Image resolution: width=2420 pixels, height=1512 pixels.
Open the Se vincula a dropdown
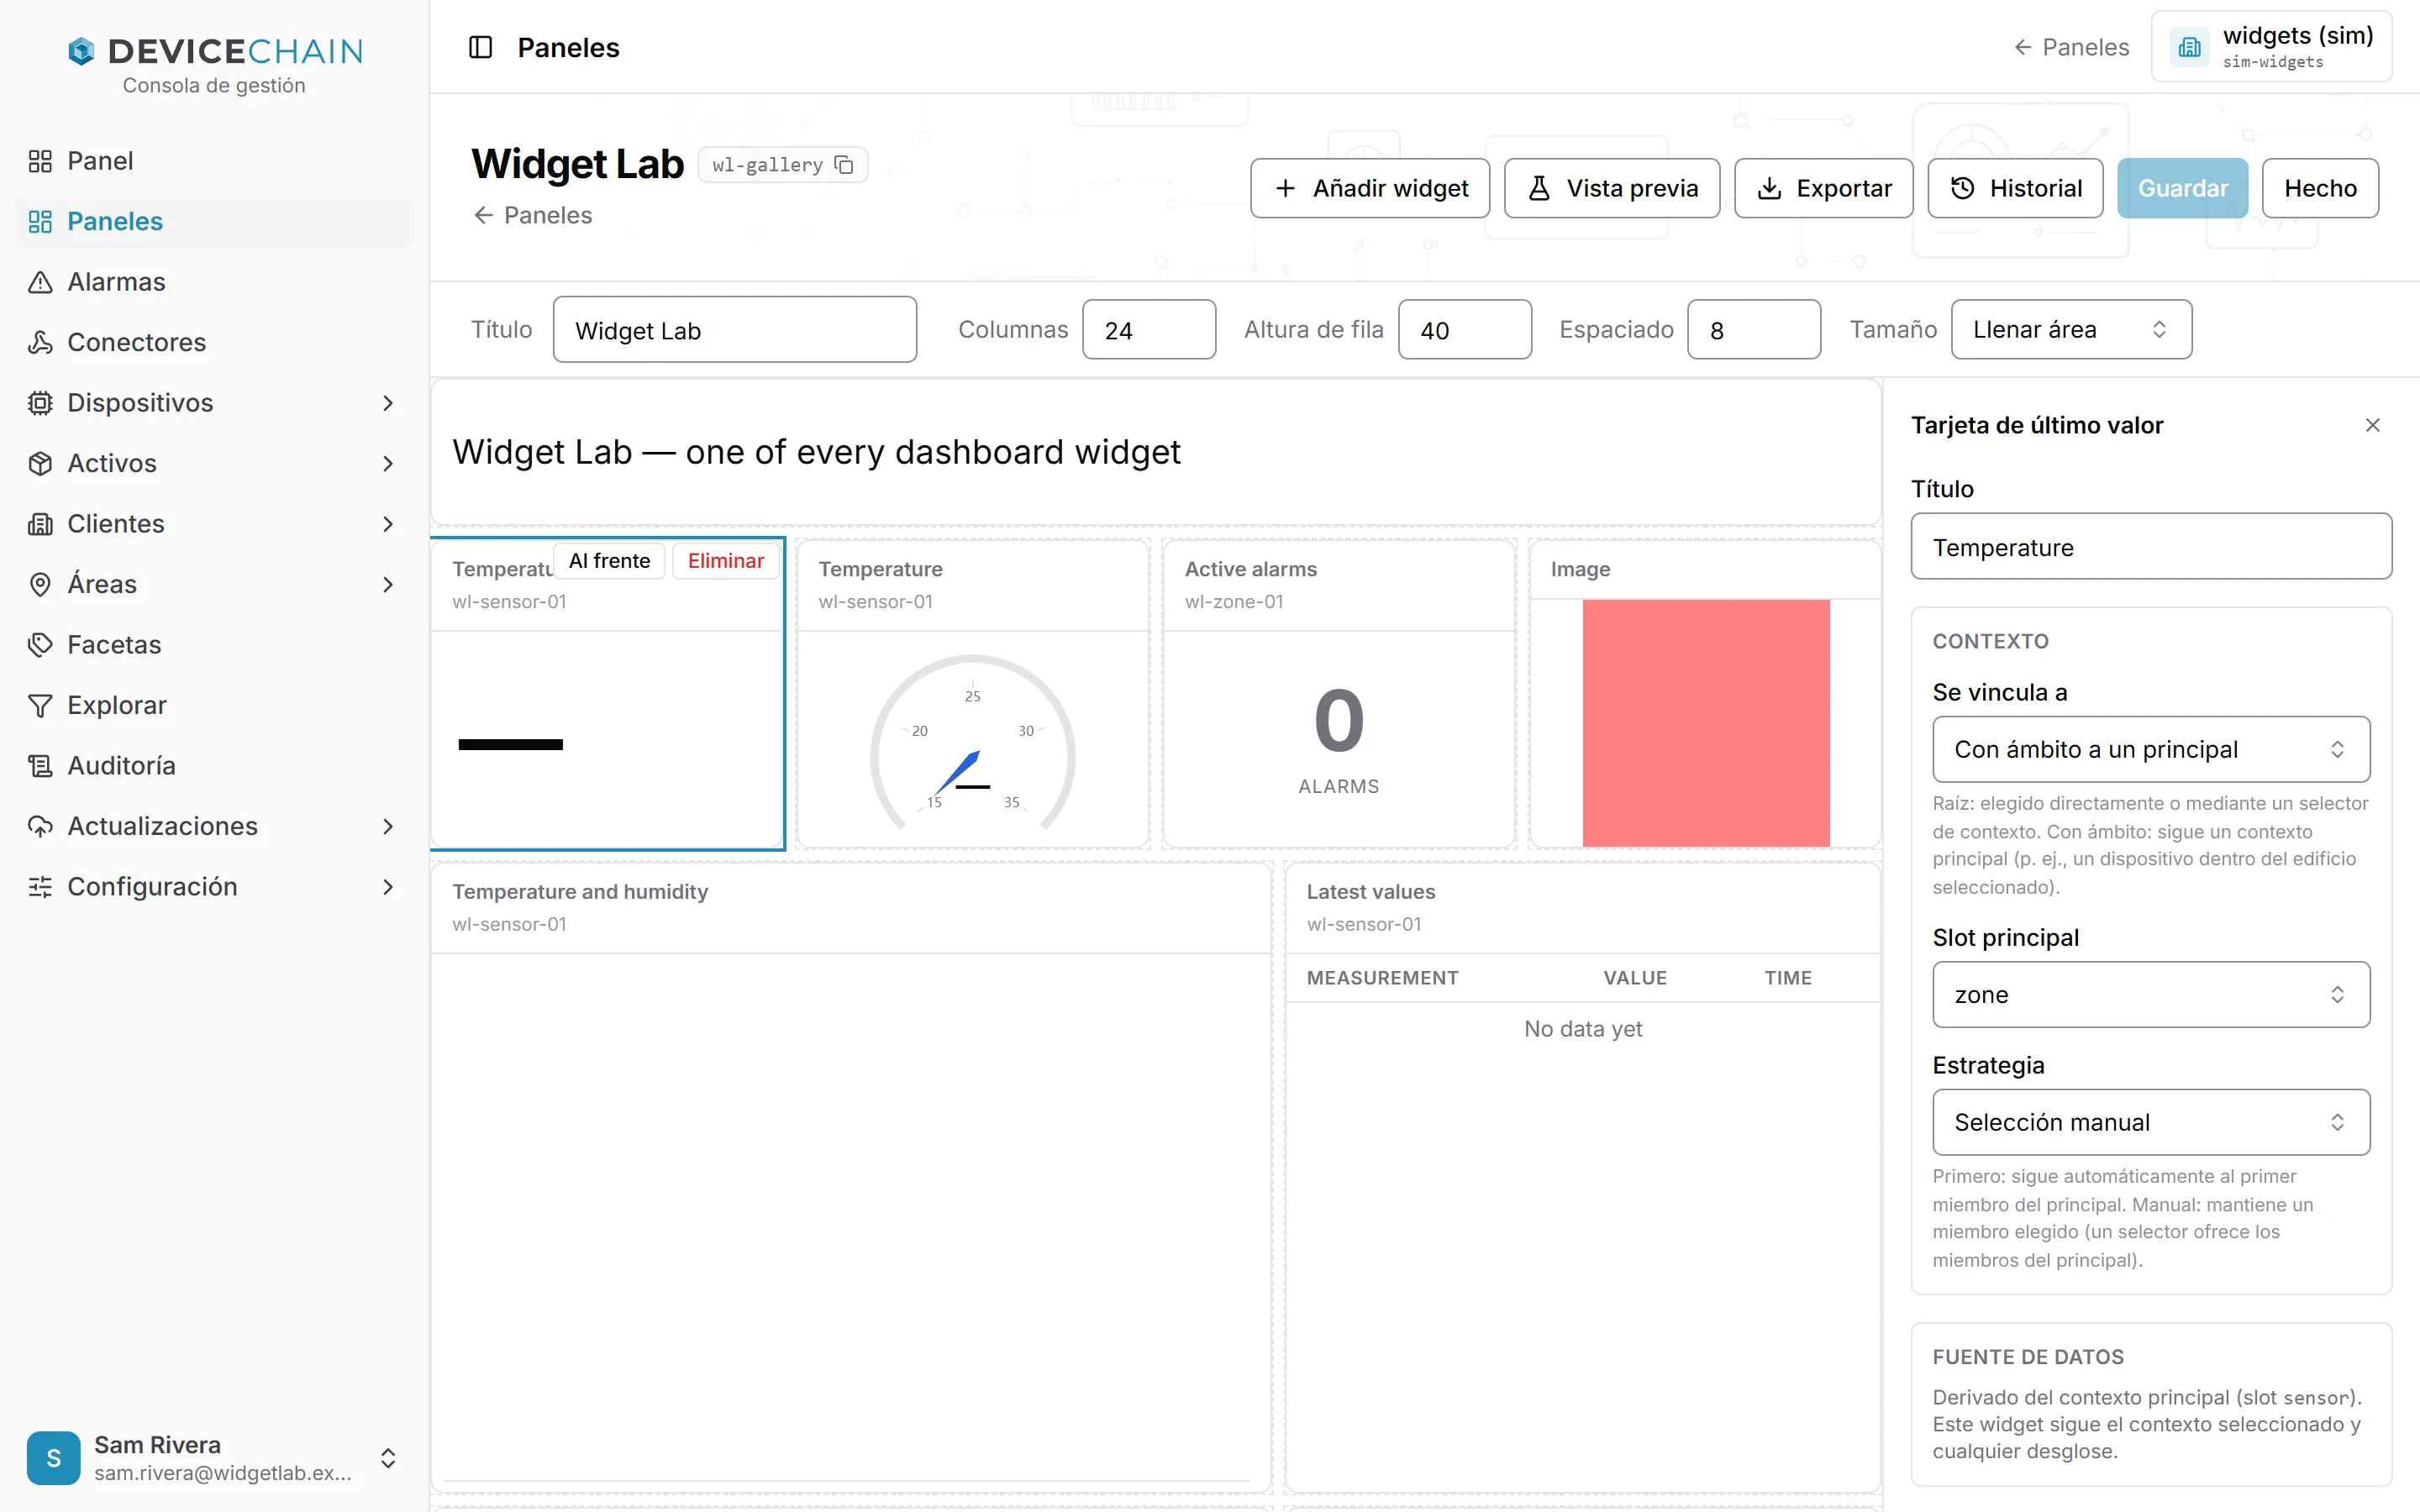[x=2151, y=749]
